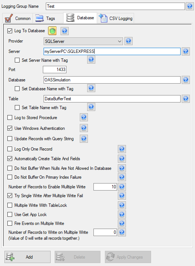Switch to the CSV Logging tab
The width and height of the screenshot is (195, 266).
116,18
